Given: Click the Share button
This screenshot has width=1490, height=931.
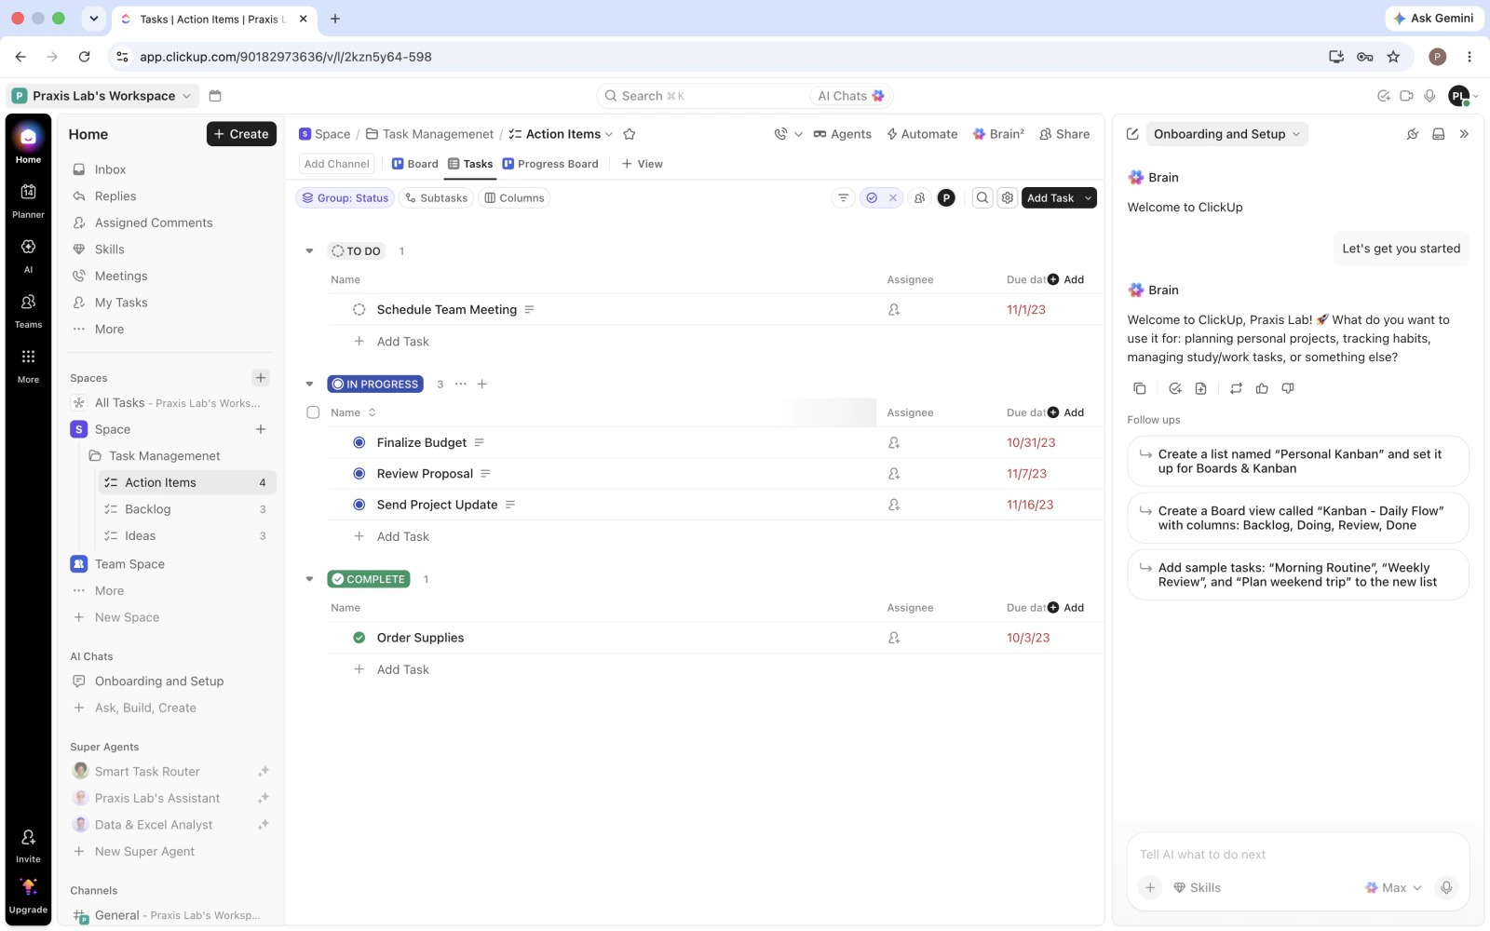Looking at the screenshot, I should (1064, 134).
